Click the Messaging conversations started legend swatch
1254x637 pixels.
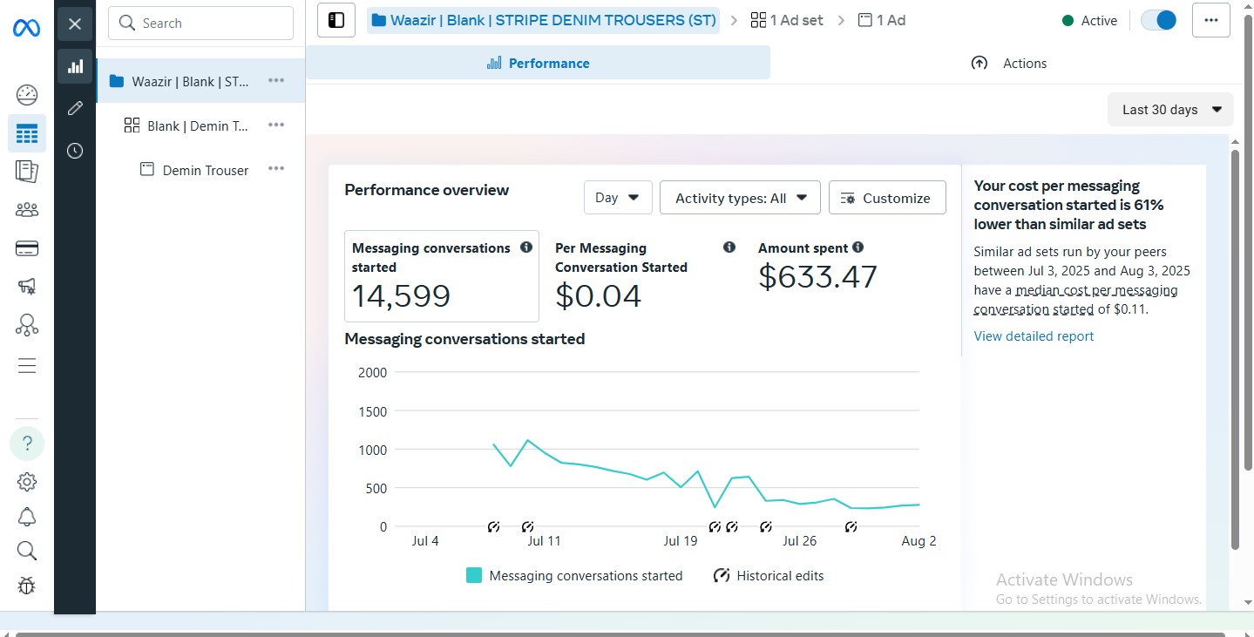click(474, 575)
